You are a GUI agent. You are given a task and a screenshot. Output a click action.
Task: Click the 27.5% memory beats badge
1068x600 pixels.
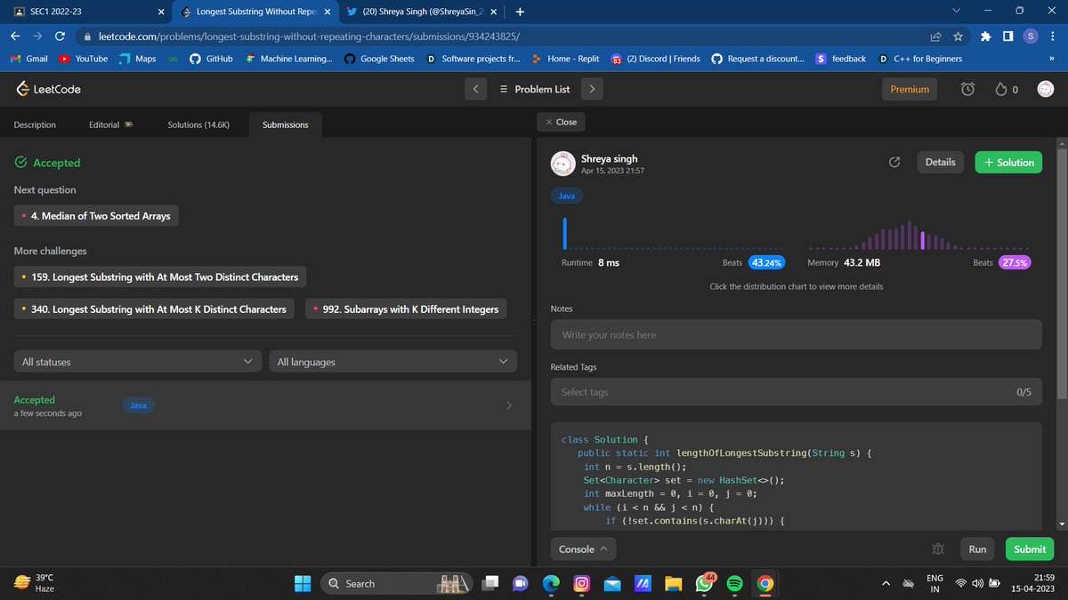(1015, 263)
